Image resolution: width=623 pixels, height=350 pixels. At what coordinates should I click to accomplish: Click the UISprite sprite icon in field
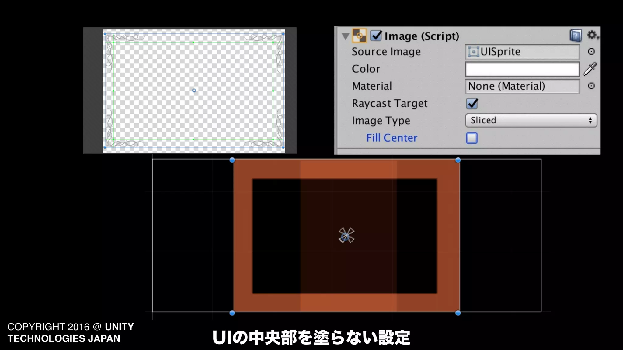473,52
